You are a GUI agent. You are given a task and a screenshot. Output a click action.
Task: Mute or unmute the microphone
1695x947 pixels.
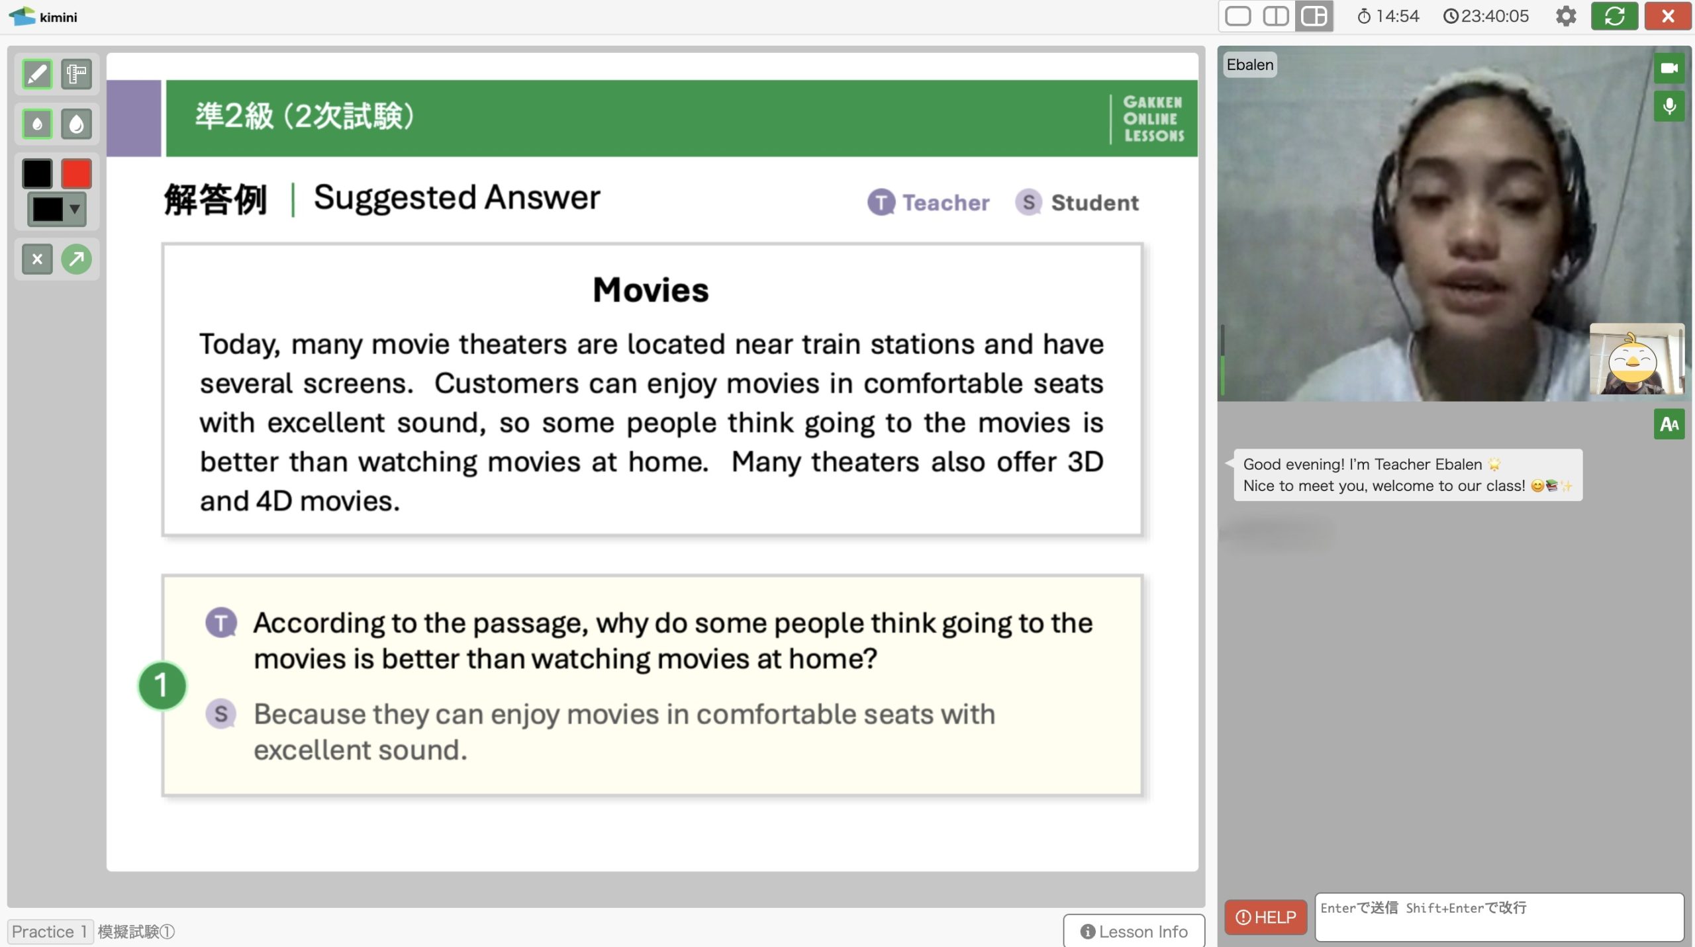(x=1669, y=107)
